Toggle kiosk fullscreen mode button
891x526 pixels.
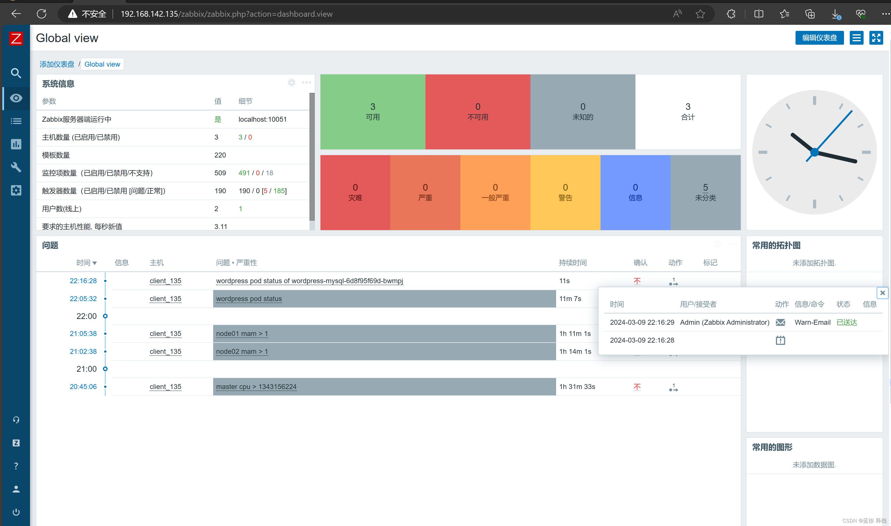(x=876, y=38)
